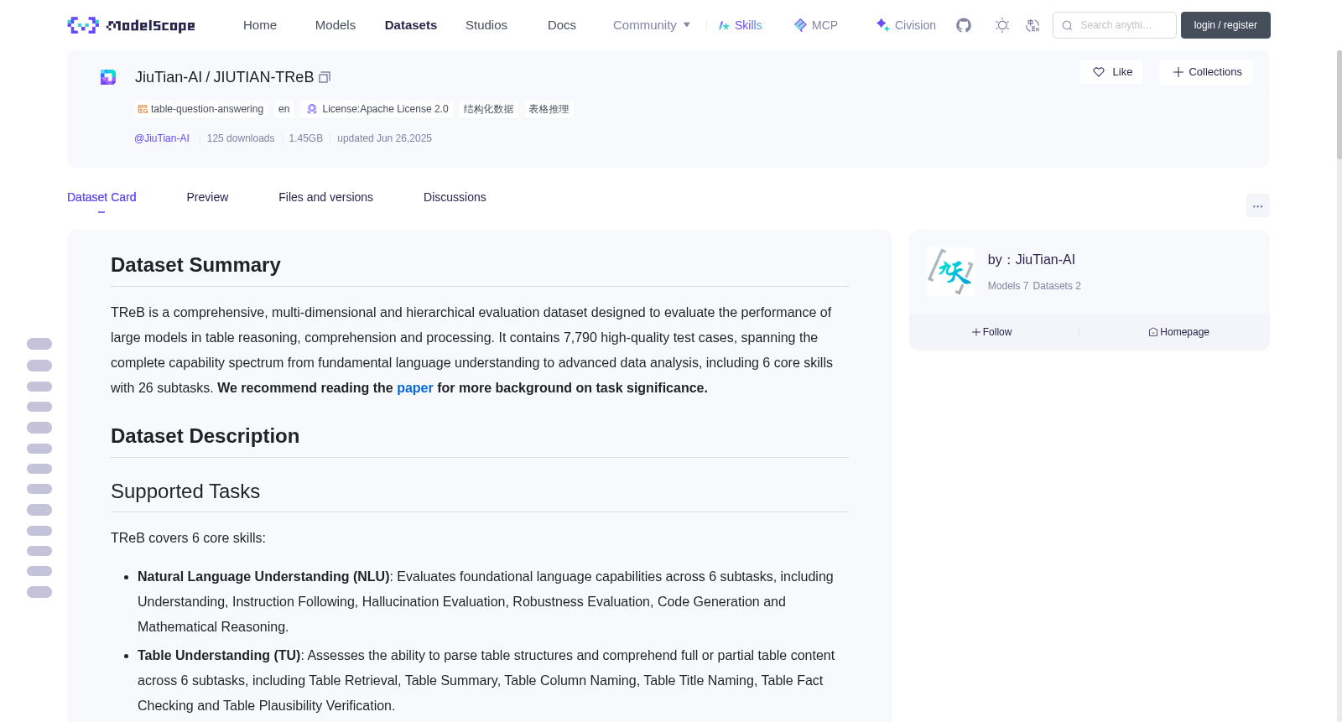The height and width of the screenshot is (722, 1342).
Task: Click the JiuTian-AI organization avatar
Action: (951, 272)
